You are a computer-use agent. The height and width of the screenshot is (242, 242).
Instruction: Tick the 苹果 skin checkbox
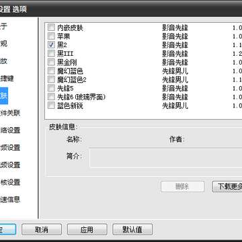pos(51,36)
